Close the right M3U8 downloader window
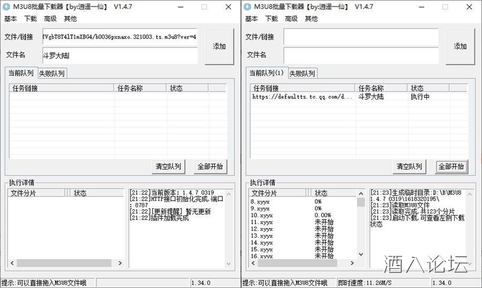The height and width of the screenshot is (288, 482). pos(469,7)
